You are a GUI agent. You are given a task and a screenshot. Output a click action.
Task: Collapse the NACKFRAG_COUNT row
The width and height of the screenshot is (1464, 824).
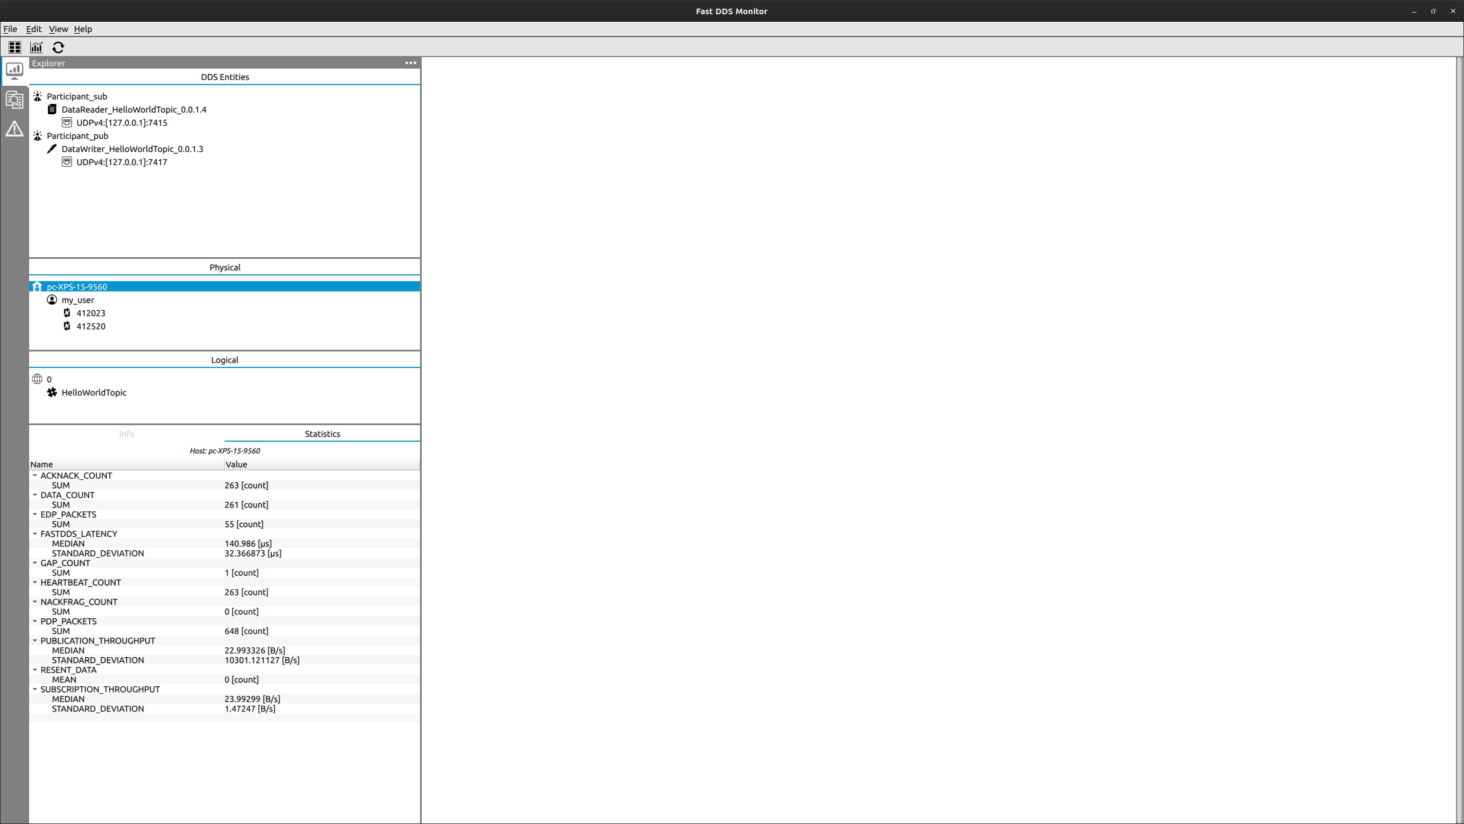coord(35,602)
